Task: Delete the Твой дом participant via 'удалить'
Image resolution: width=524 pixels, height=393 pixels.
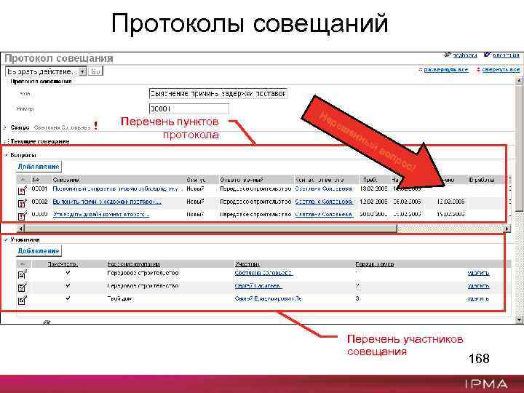Action: [x=478, y=299]
